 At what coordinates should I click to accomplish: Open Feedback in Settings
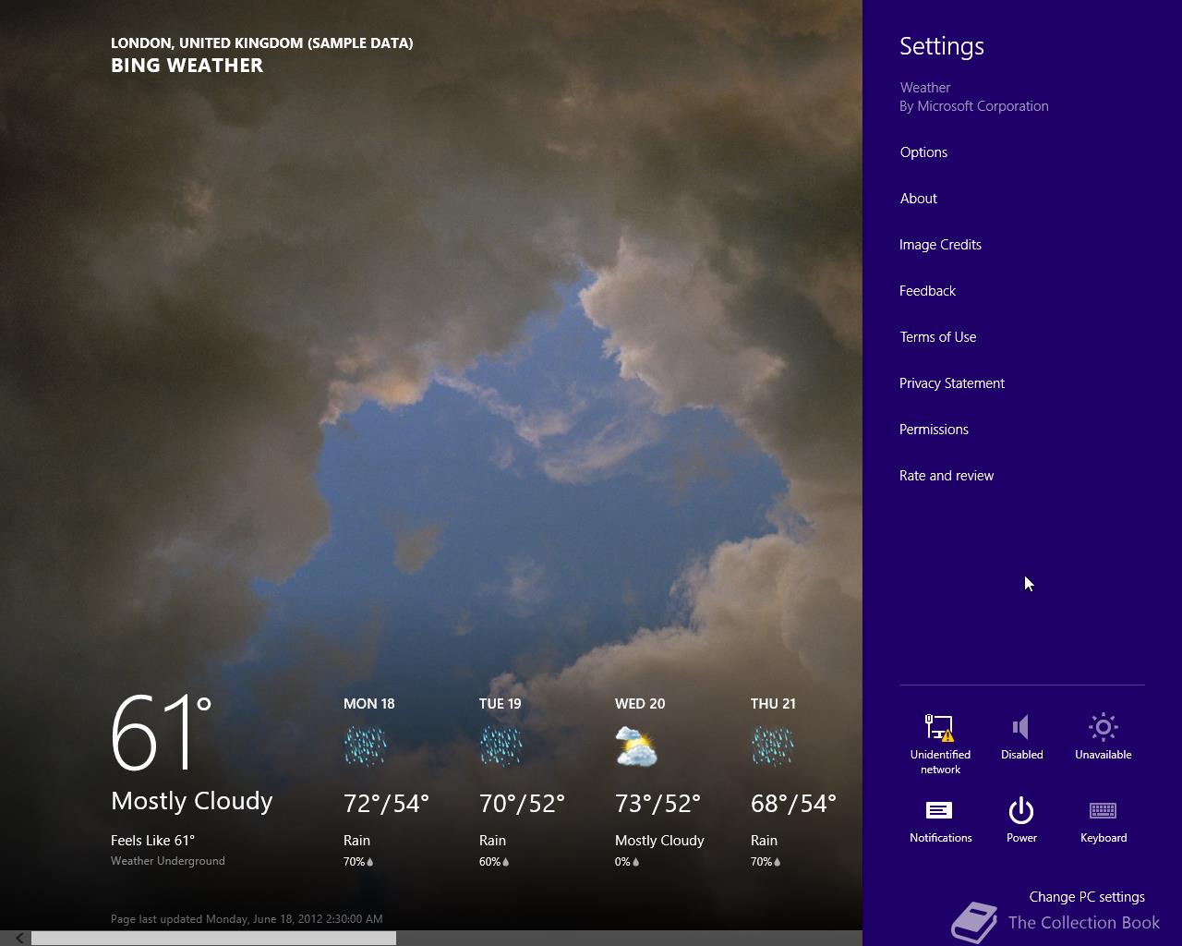point(927,291)
